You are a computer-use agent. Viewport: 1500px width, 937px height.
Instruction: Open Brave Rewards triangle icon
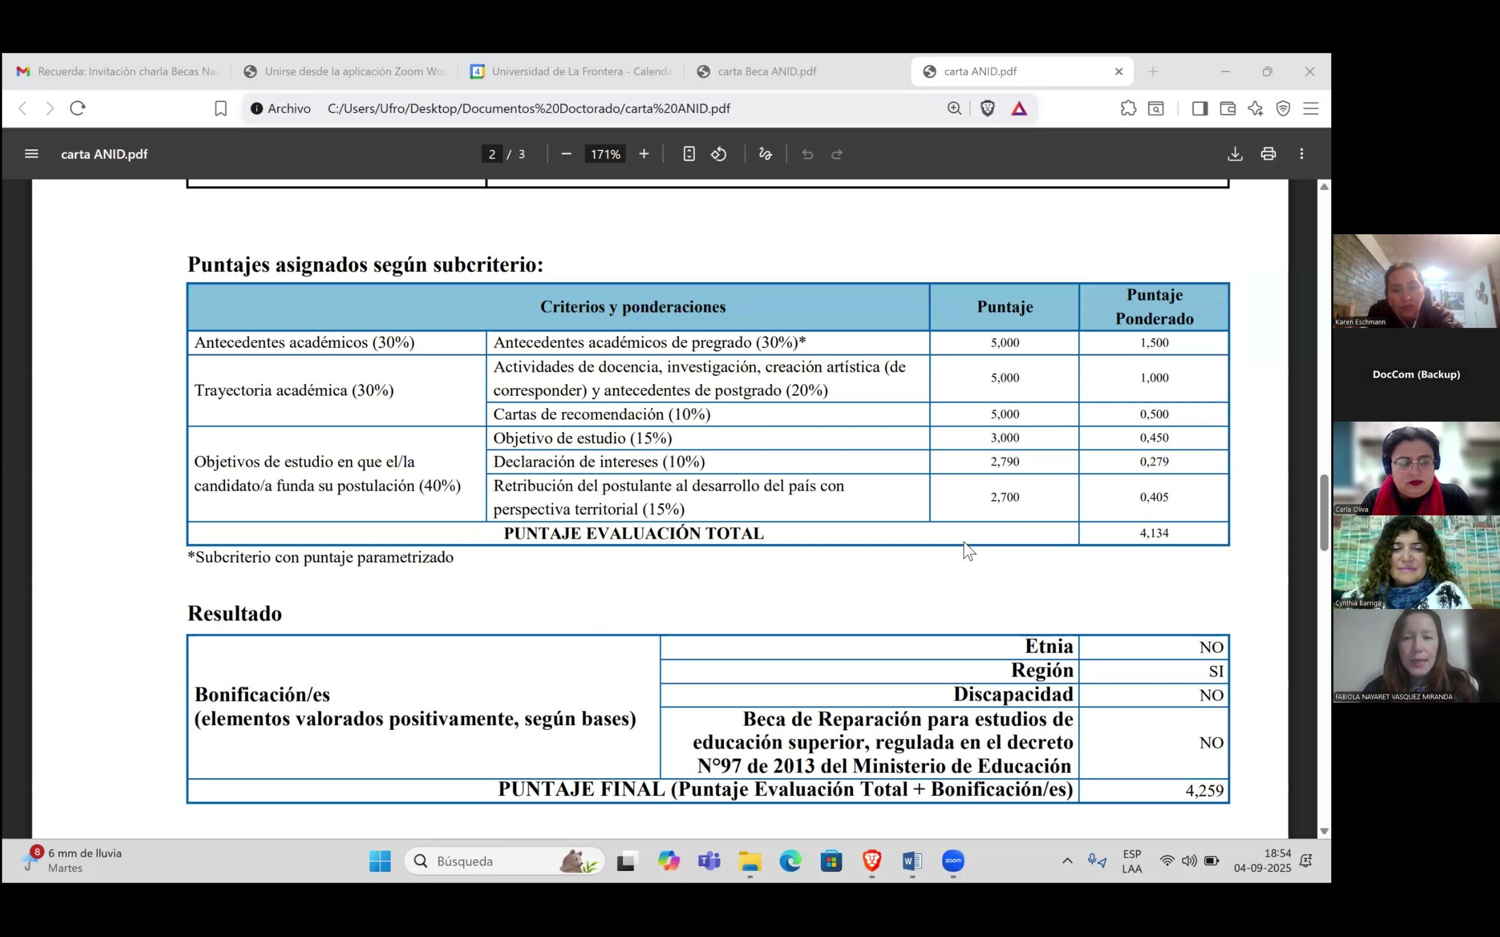pyautogui.click(x=1020, y=108)
